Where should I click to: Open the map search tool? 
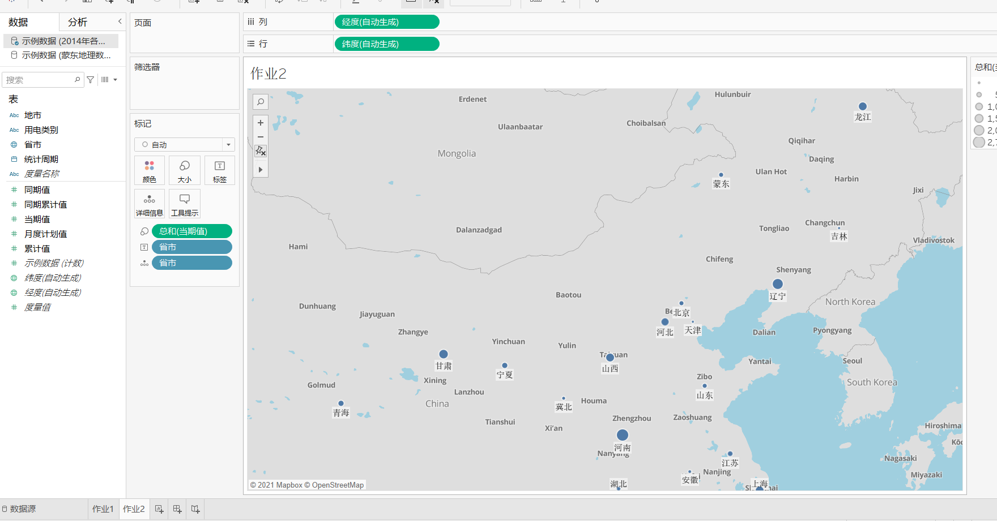coord(261,102)
